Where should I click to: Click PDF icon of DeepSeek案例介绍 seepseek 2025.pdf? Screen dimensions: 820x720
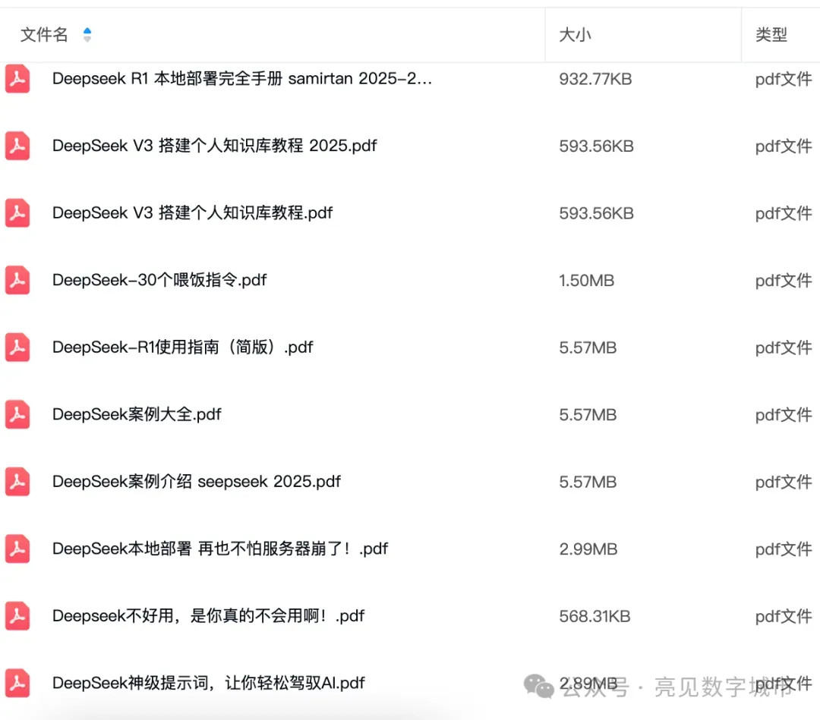(x=17, y=482)
